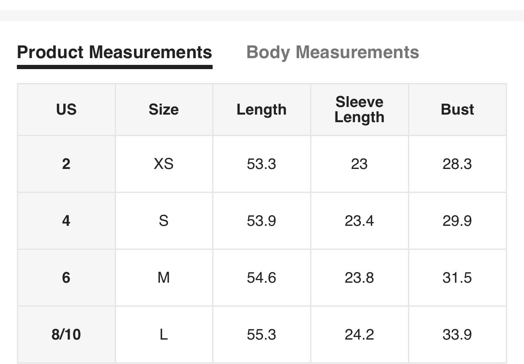
Task: Click the 33.9 bust value for L
Action: (x=457, y=335)
